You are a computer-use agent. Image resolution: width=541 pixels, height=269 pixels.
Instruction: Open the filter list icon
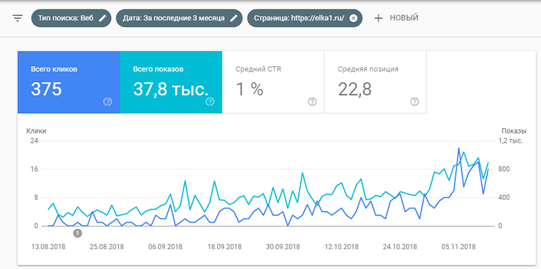[x=17, y=19]
